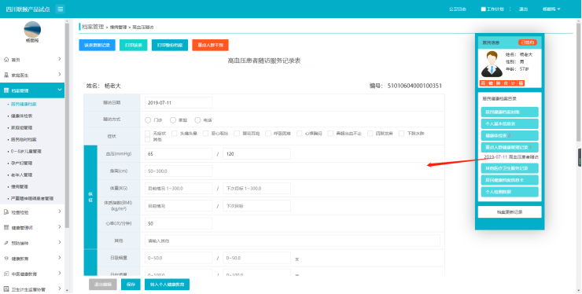Click the 健康管理师 sidebar icon

[6, 227]
